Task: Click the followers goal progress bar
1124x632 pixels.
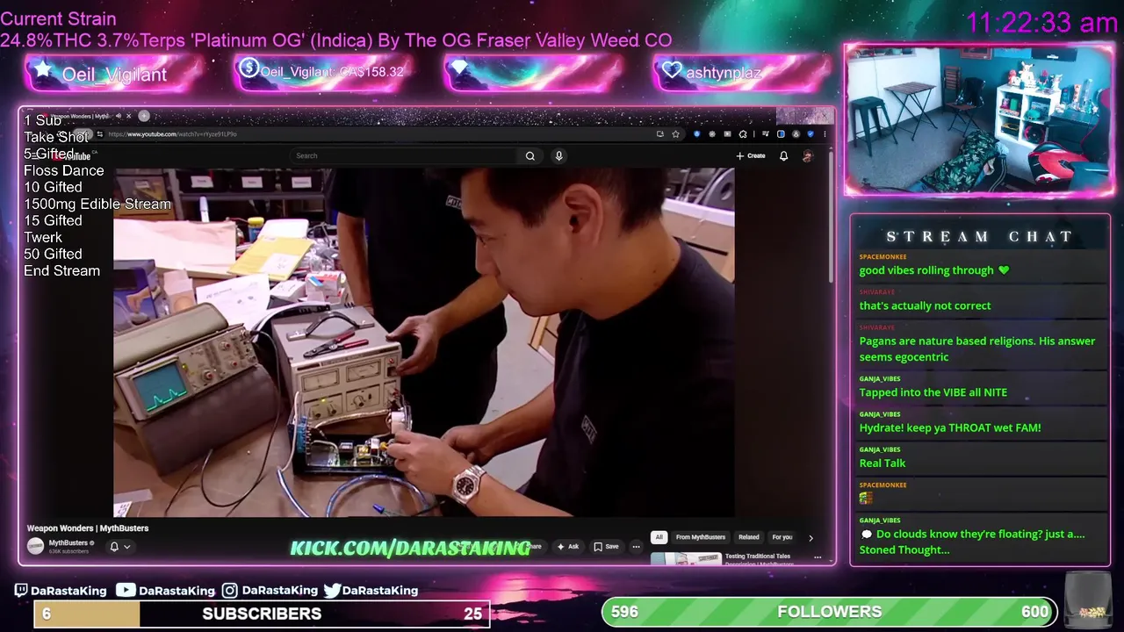Action: 830,612
